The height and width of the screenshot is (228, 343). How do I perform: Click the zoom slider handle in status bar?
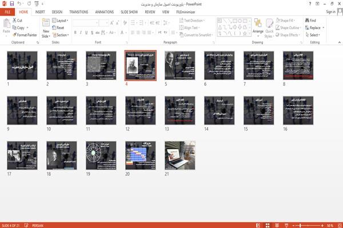pos(300,225)
